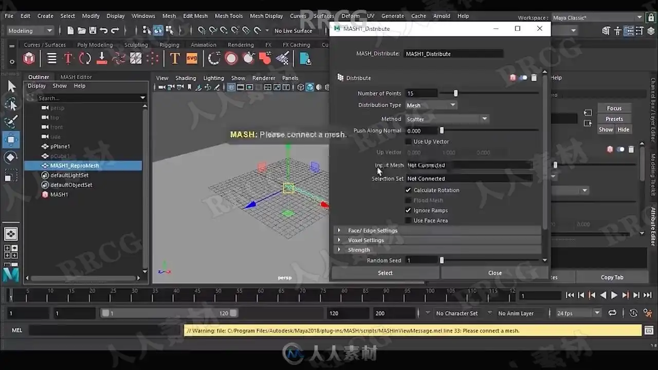This screenshot has width=658, height=370.
Task: Toggle the enable switch in the background Attribute Editor
Action: 620,150
